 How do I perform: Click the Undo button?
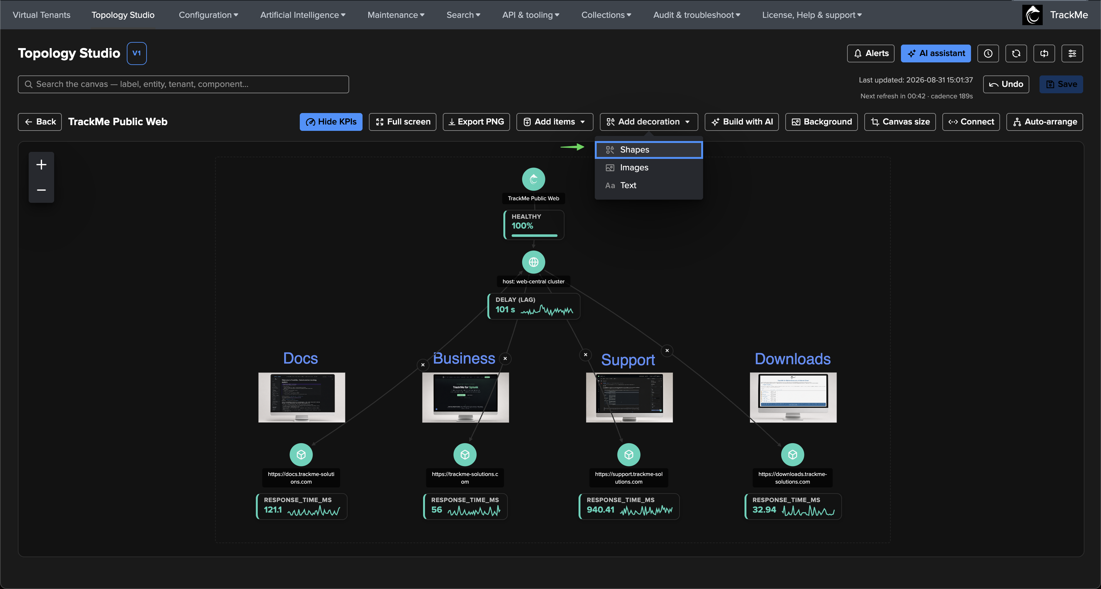click(x=1006, y=84)
